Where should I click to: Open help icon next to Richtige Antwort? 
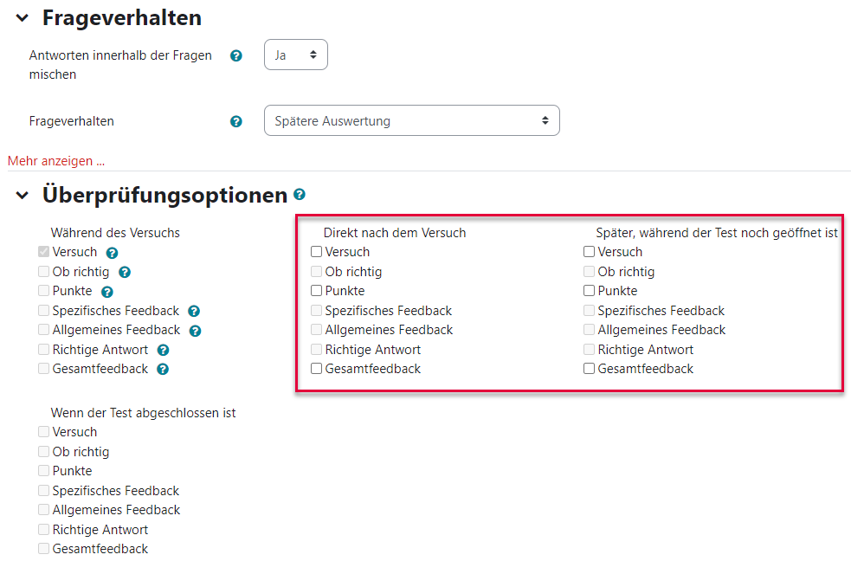coord(164,351)
